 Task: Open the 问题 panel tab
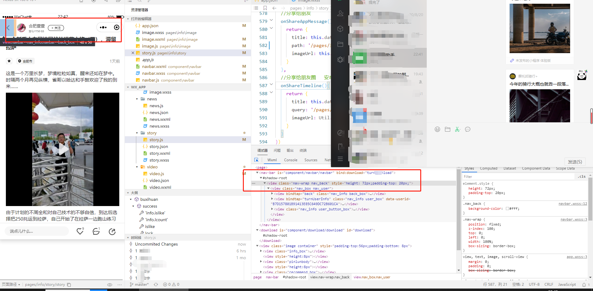click(277, 150)
